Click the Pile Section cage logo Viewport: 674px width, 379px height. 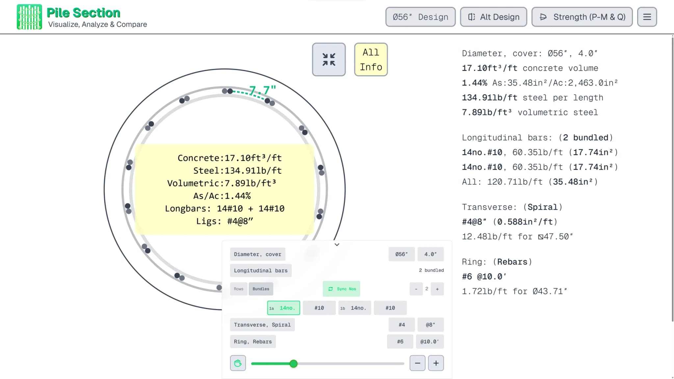pyautogui.click(x=29, y=17)
